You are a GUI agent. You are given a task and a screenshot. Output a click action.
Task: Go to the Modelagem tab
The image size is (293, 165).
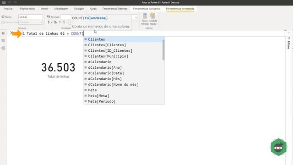61,9
